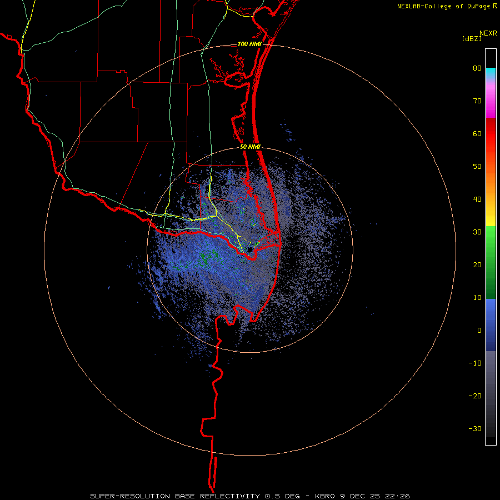Viewport: 500px width, 500px height.
Task: Click the 70 dBZ scale value
Action: 477,101
